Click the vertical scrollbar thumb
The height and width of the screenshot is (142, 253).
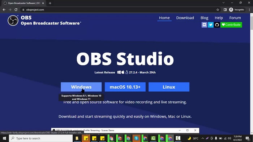(252, 23)
